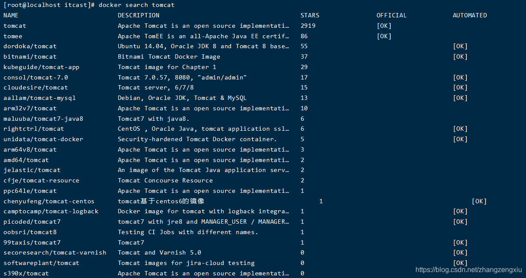Click 'Testing CI Jobs with different names.' description

tap(188, 232)
